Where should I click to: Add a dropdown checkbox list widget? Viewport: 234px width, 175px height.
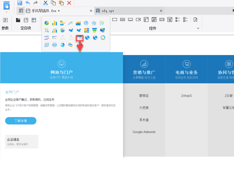point(146,20)
